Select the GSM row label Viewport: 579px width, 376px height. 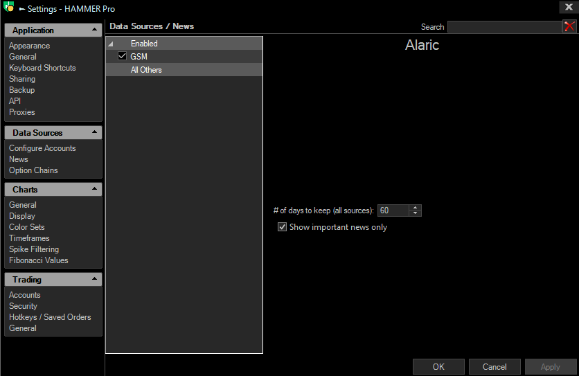click(x=139, y=57)
